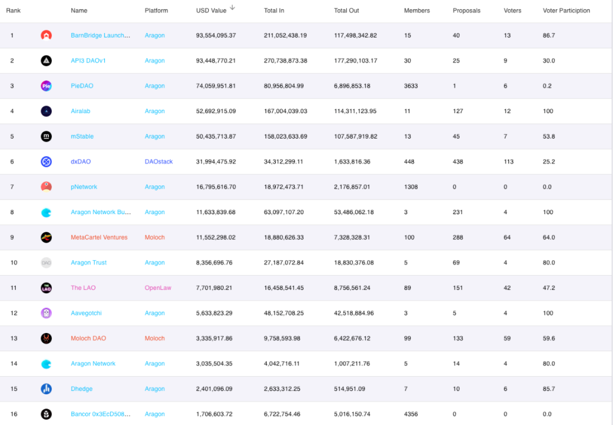Click the mStable logo icon
The image size is (613, 425).
46,136
